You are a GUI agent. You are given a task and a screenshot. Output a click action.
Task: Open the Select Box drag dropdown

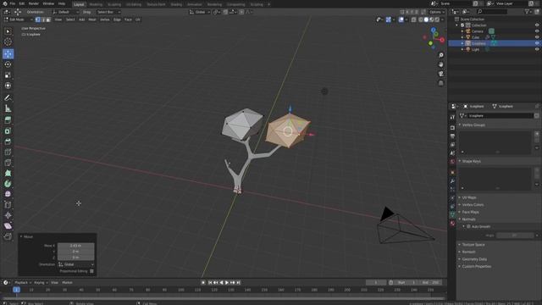pos(108,12)
